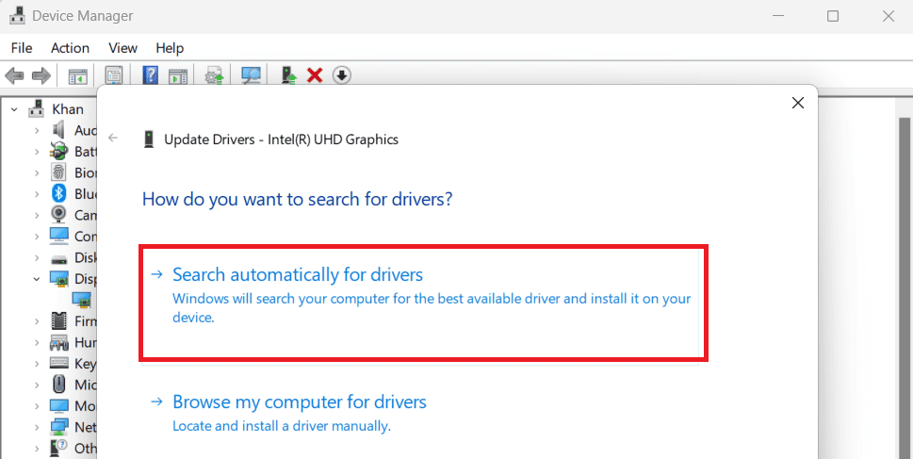Open the File menu

[x=22, y=48]
